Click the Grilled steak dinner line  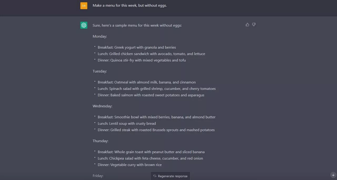click(x=156, y=130)
